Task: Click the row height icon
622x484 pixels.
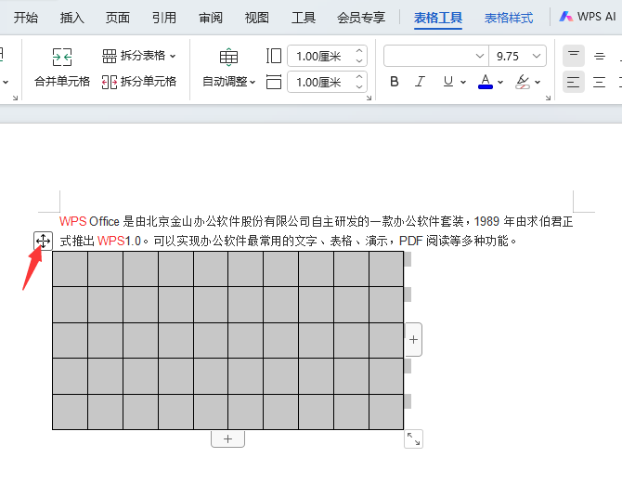Action: click(274, 56)
